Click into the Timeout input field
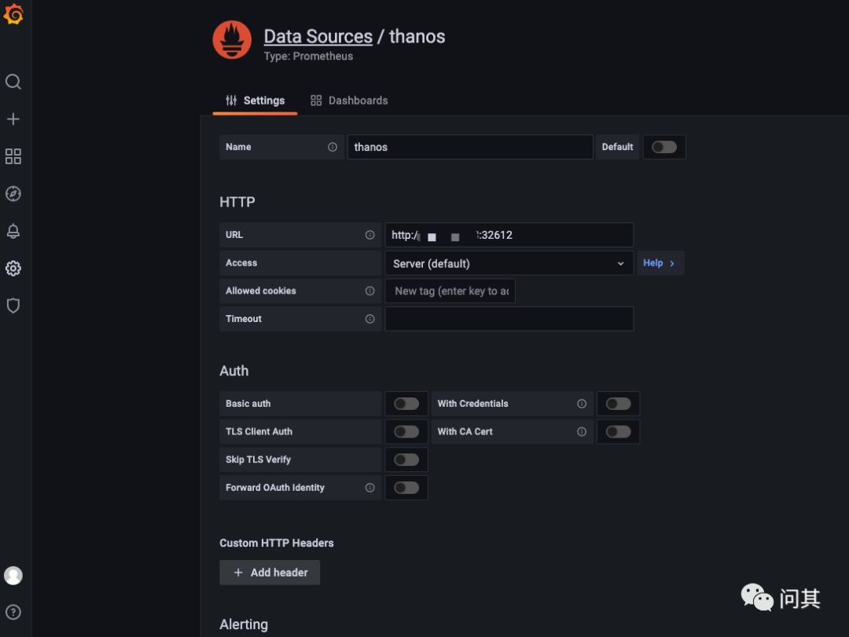 (x=509, y=319)
